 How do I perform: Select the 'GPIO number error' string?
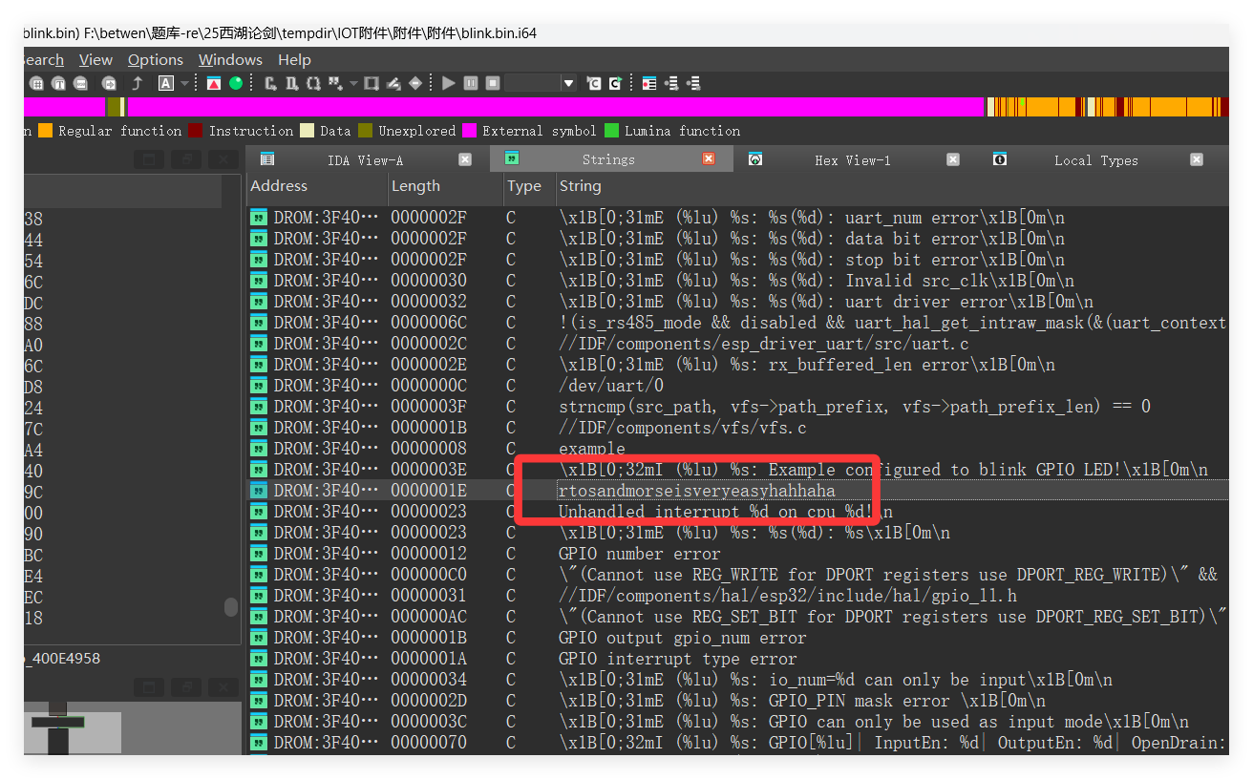[639, 554]
